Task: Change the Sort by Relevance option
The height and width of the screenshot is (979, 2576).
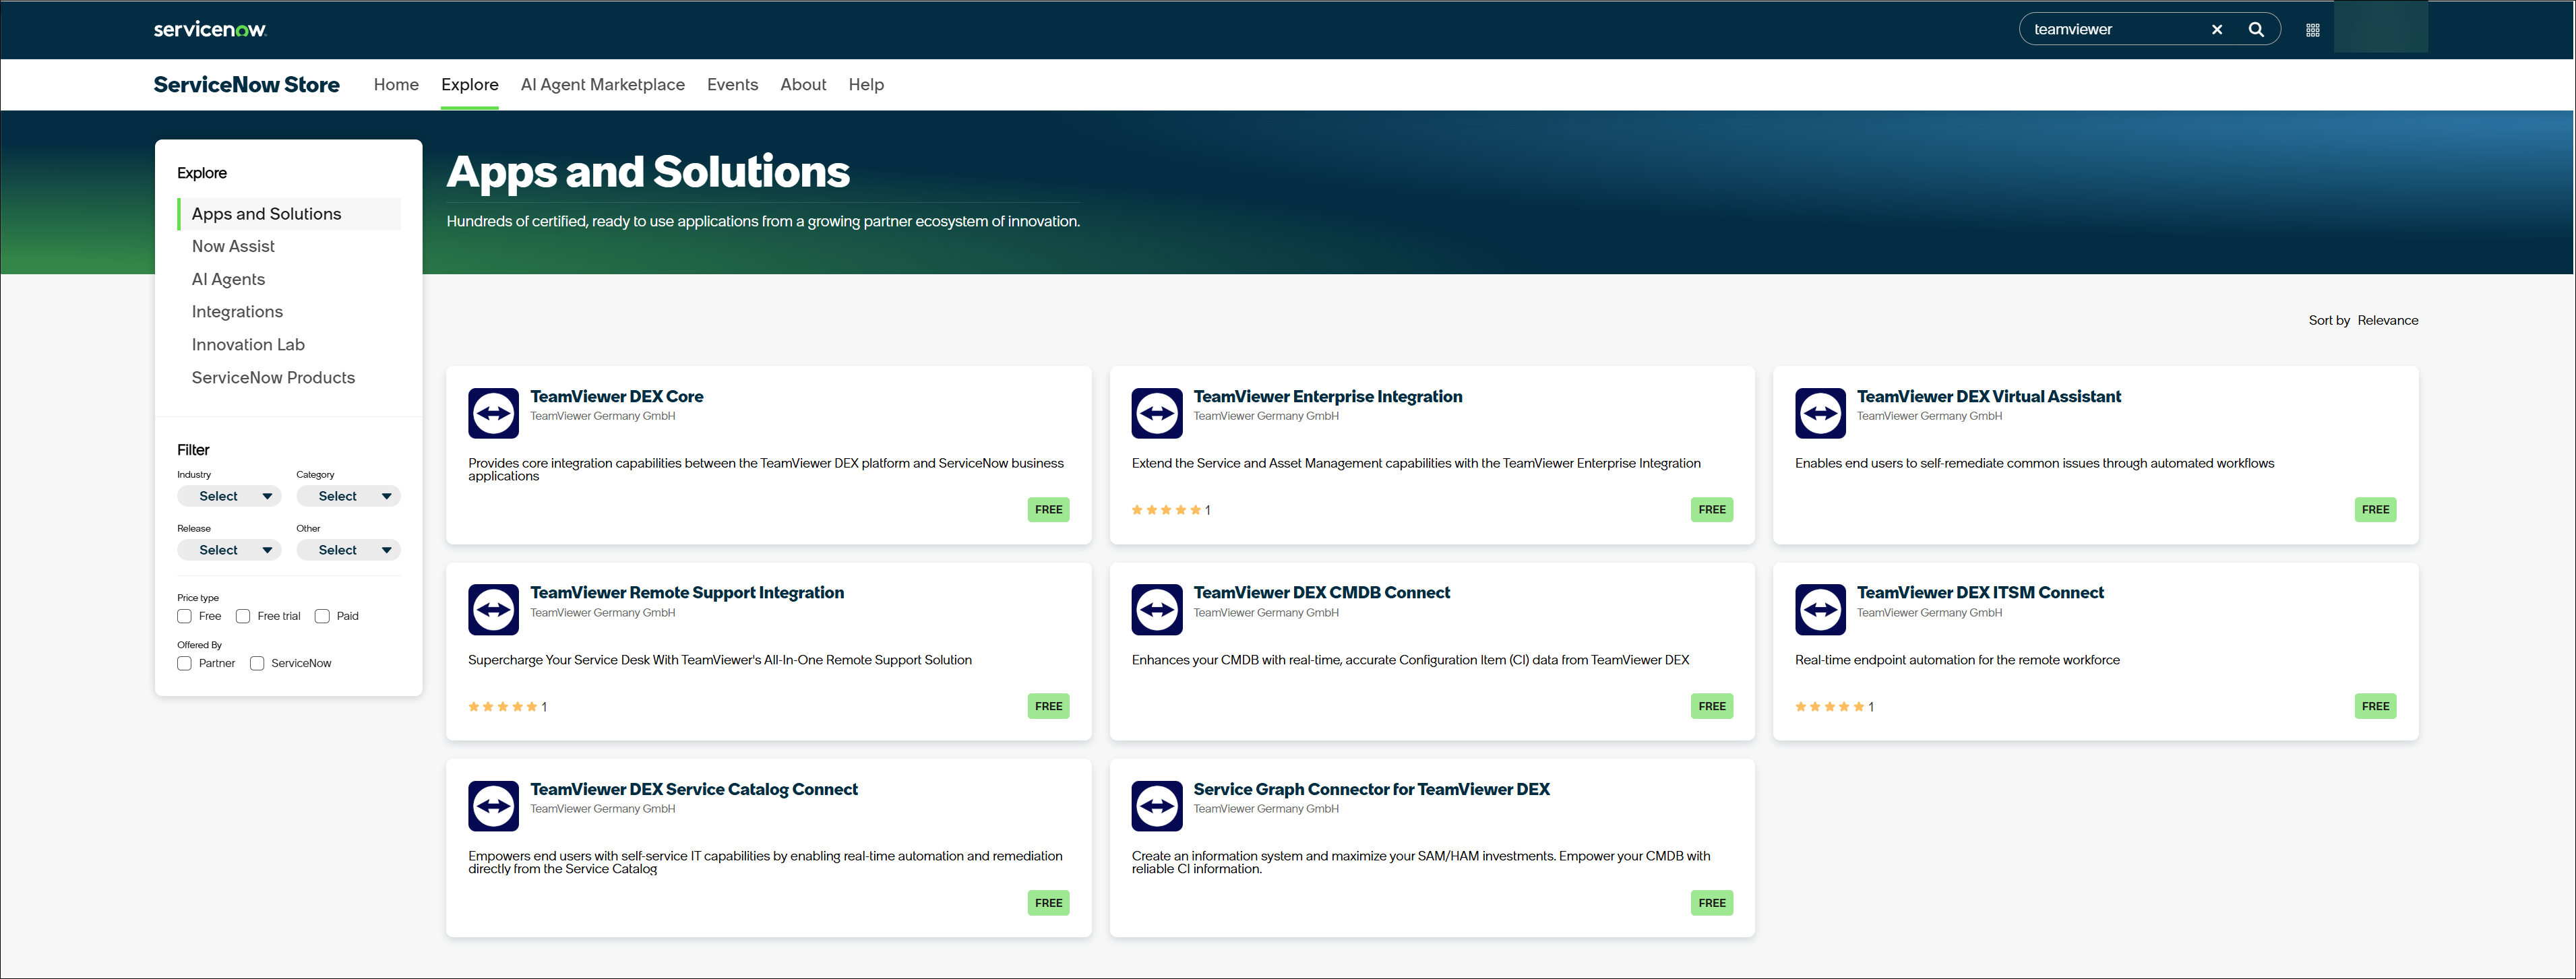Action: pyautogui.click(x=2388, y=320)
